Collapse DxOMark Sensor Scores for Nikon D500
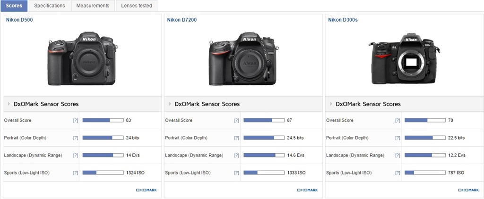 (9, 104)
